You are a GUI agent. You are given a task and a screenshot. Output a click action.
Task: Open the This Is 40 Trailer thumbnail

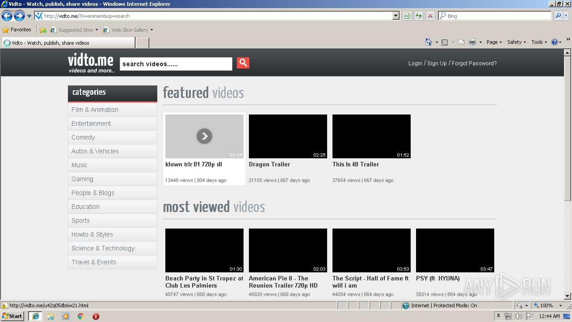click(x=371, y=136)
